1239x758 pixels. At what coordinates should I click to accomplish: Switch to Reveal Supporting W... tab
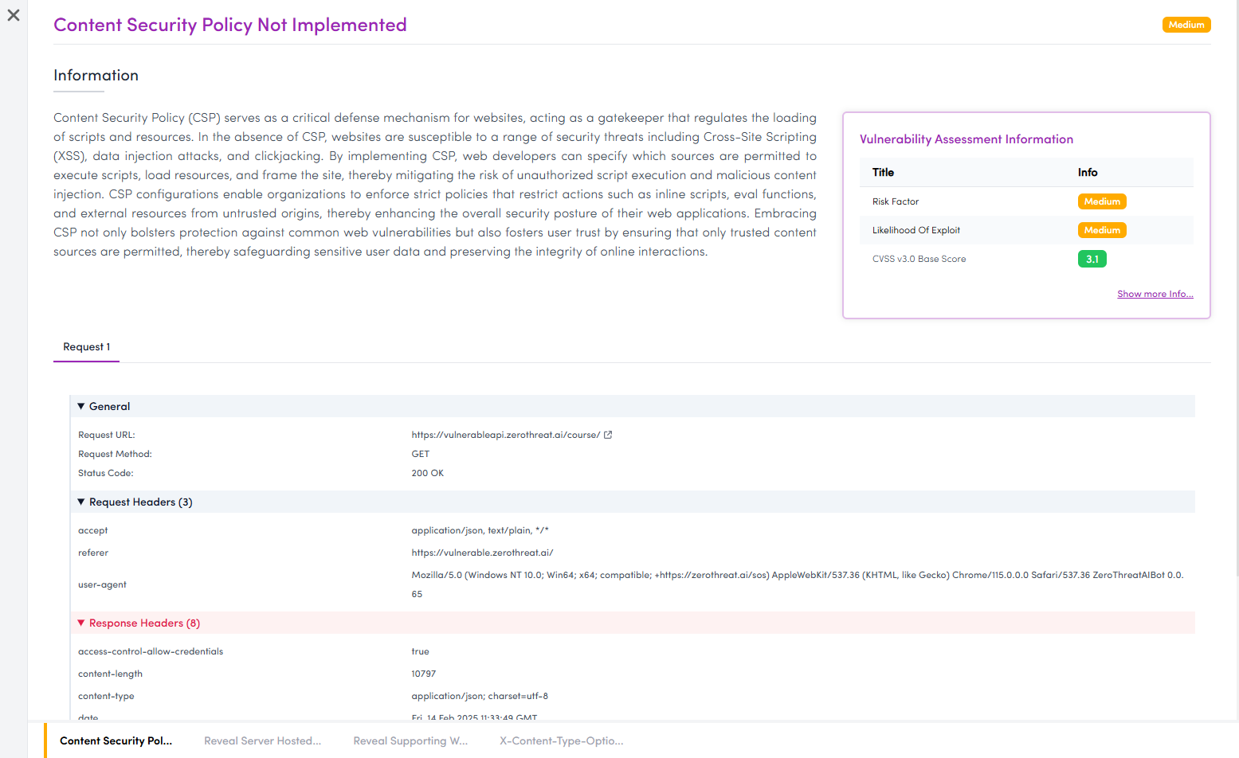(x=410, y=740)
